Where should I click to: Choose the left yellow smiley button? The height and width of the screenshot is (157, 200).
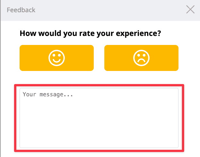57,58
